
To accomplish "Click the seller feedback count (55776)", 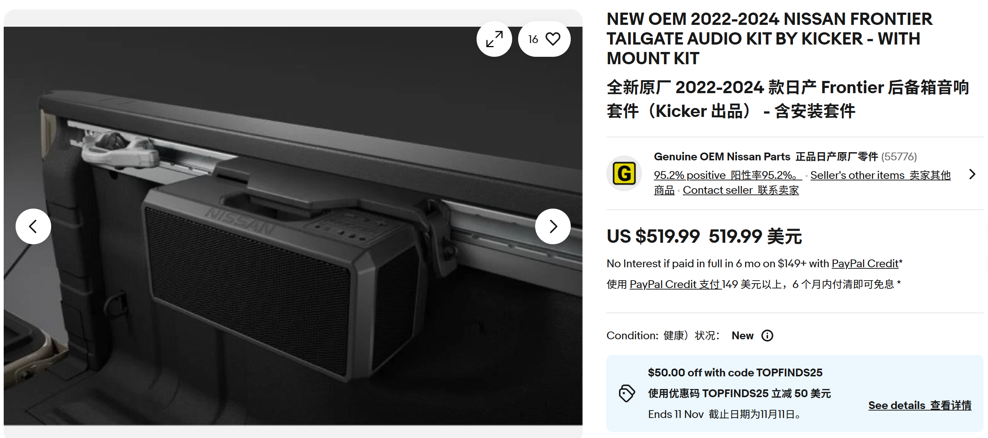I will click(x=899, y=157).
